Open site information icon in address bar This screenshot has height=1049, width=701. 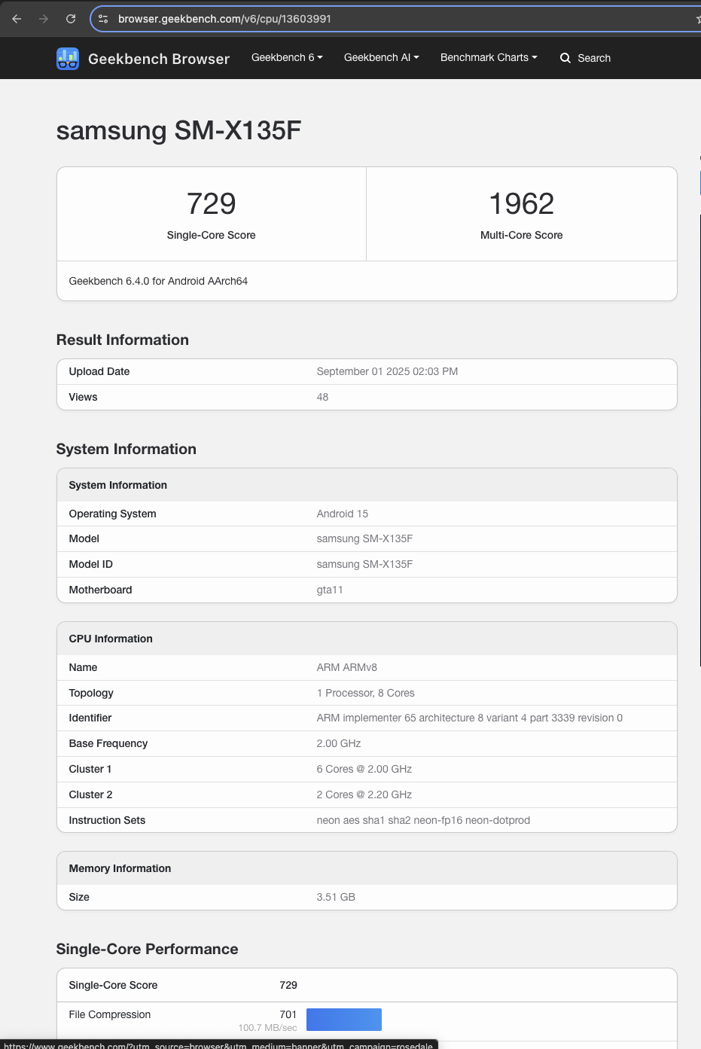(x=104, y=19)
